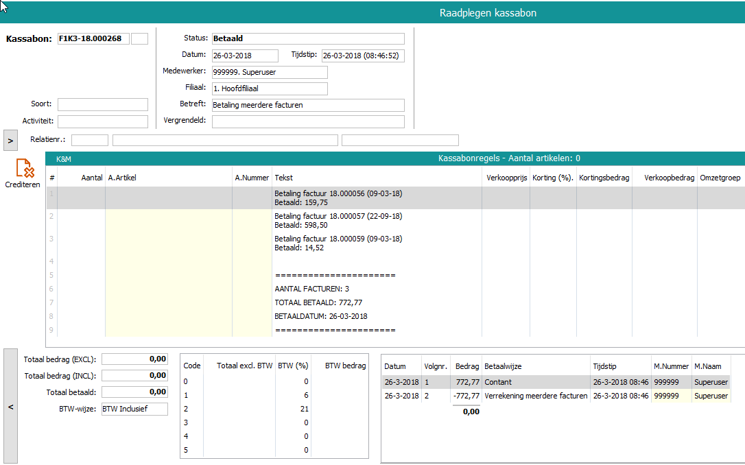Click the Betreft field
745x465 pixels.
point(307,105)
